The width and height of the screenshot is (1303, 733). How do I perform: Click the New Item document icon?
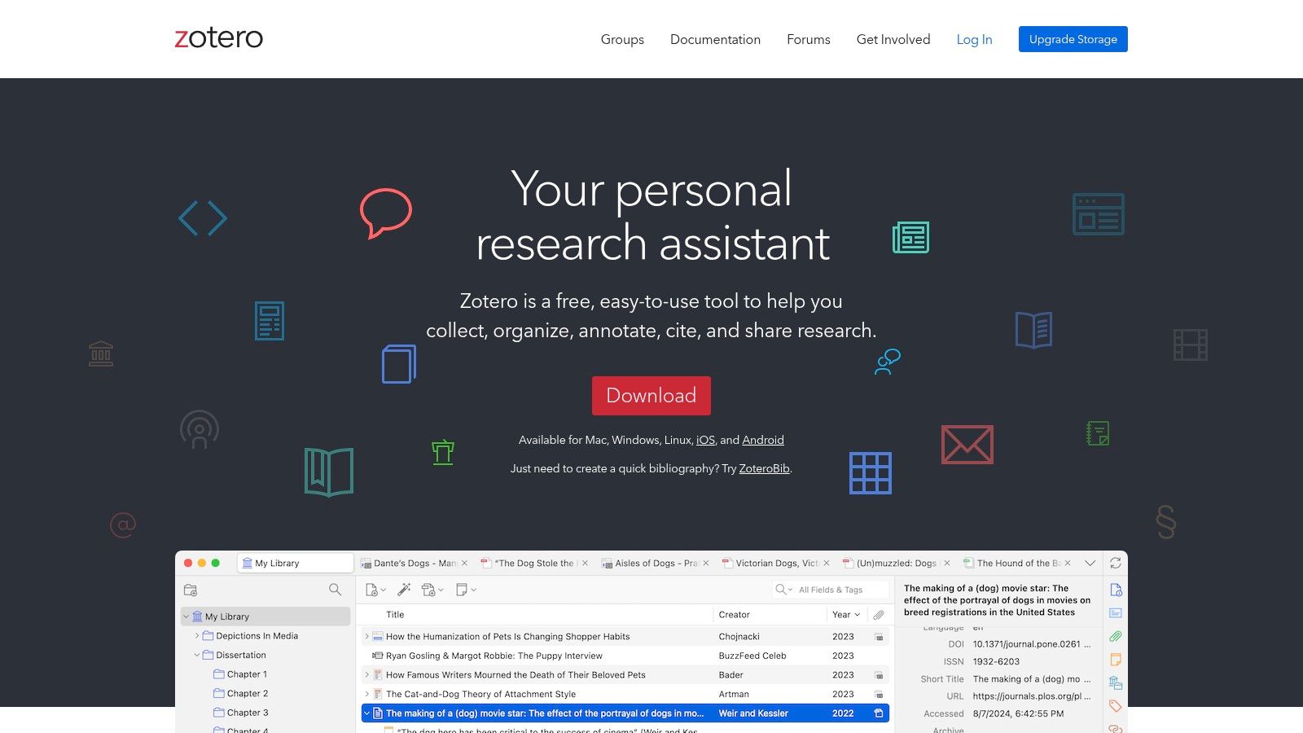(371, 590)
